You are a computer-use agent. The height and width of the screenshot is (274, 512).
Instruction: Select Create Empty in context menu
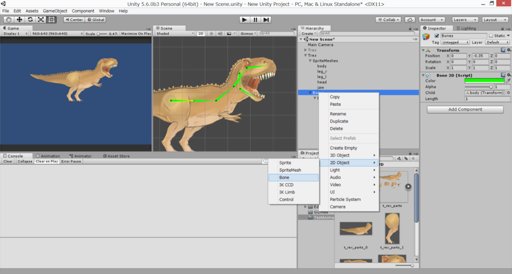348,148
